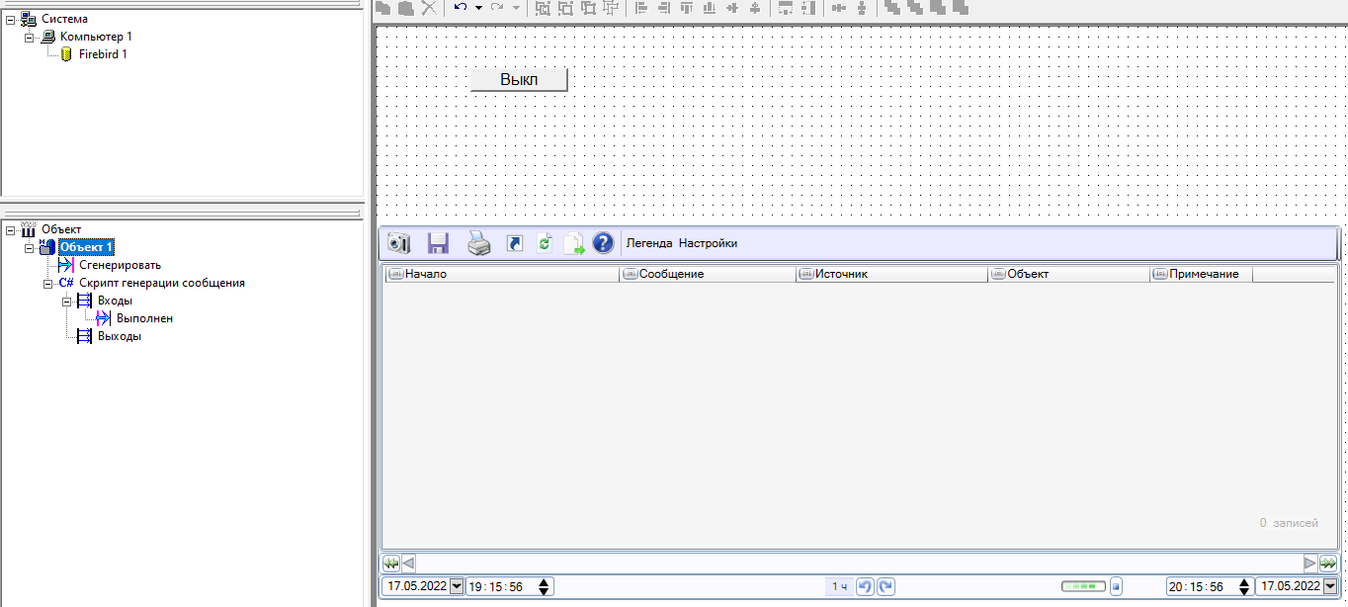
Task: Open the Настройки menu
Action: (x=708, y=243)
